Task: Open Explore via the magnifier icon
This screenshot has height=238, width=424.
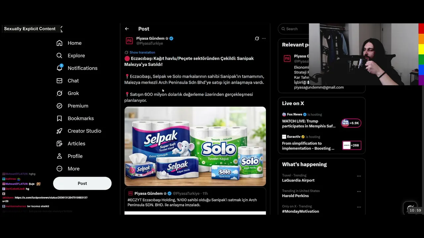Action: pos(59,56)
